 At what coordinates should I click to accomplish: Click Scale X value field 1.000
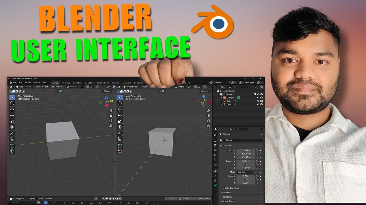click(x=246, y=176)
